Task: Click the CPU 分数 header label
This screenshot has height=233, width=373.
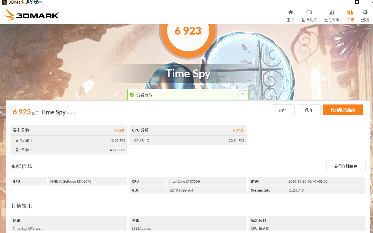Action: (x=140, y=130)
